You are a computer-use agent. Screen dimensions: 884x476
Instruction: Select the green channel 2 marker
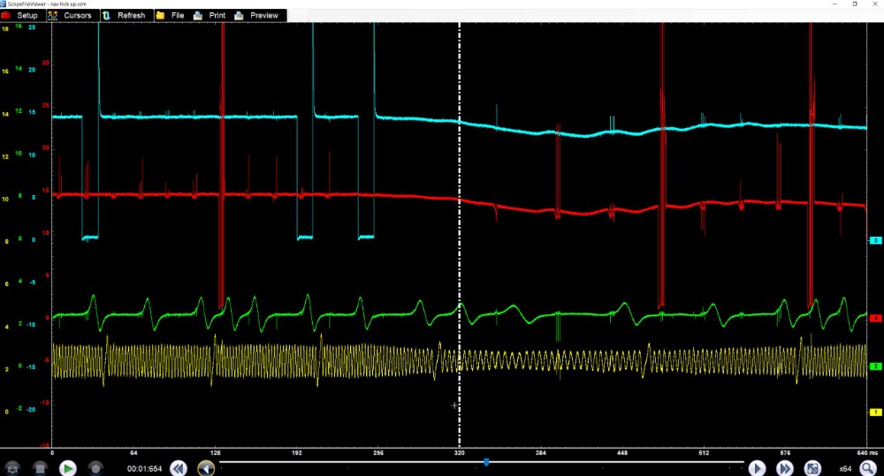(875, 366)
